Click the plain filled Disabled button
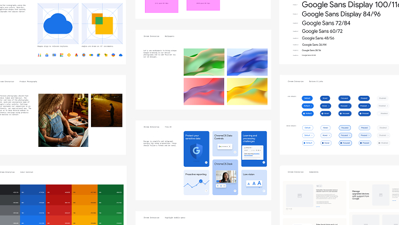The height and width of the screenshot is (225, 399). pyautogui.click(x=383, y=98)
